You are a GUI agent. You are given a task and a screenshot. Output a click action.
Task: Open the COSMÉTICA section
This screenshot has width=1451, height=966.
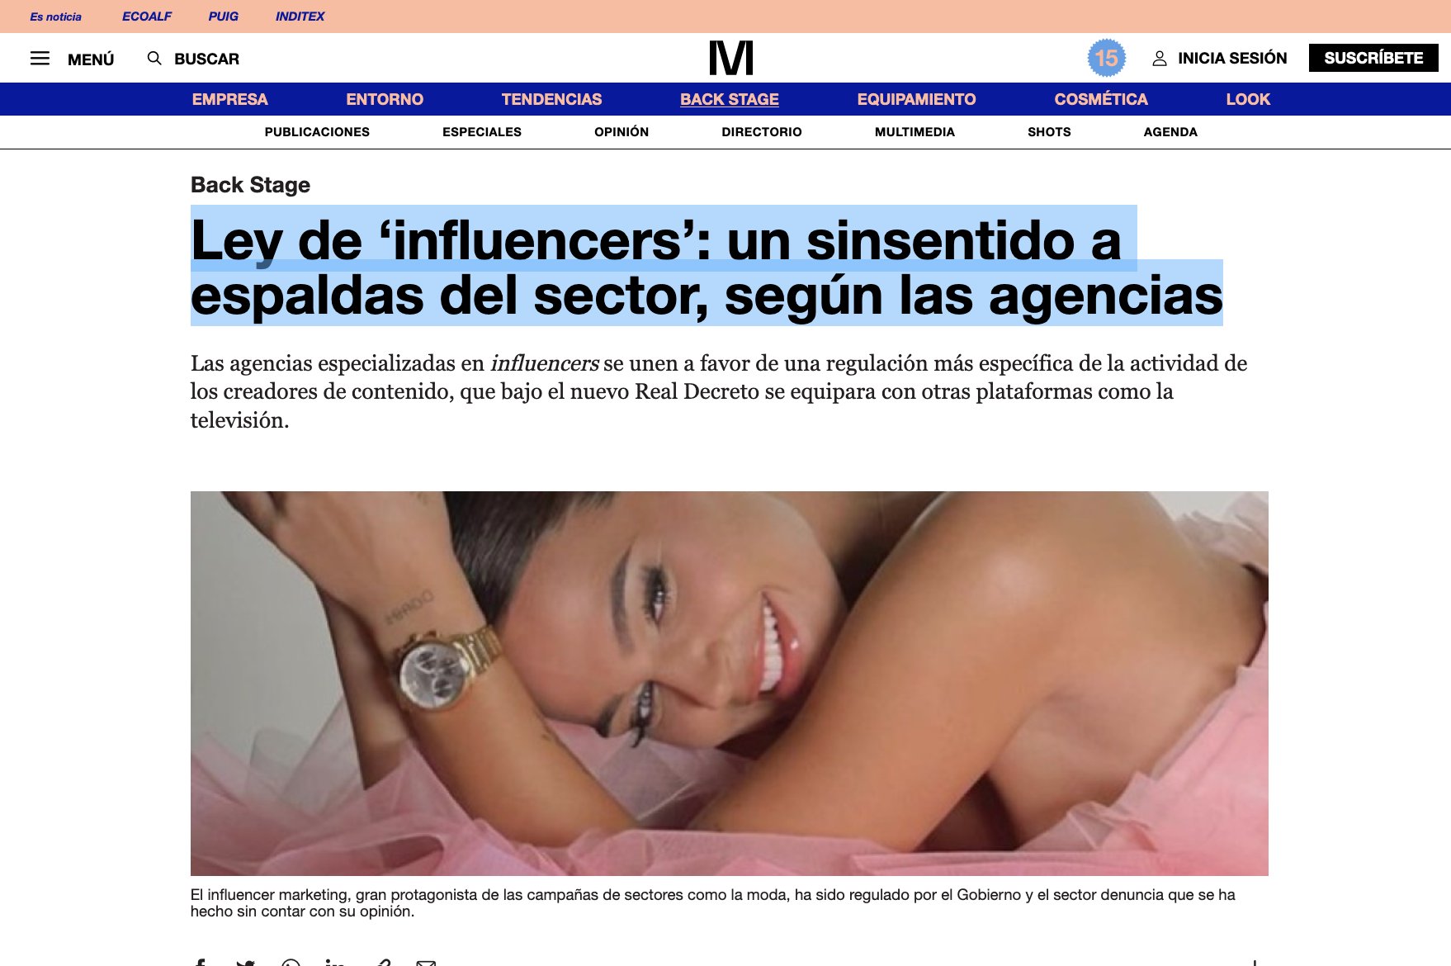(1101, 99)
